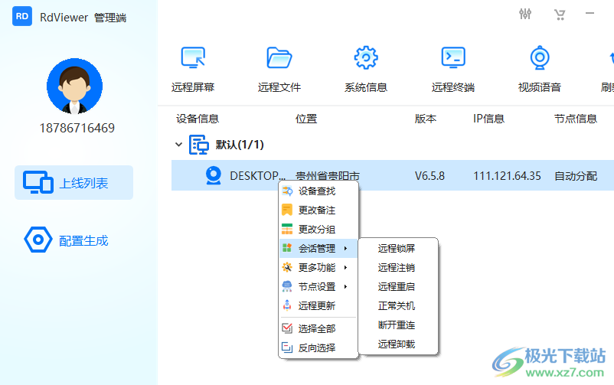
Task: Click the 设备信息 column header
Action: pyautogui.click(x=198, y=119)
